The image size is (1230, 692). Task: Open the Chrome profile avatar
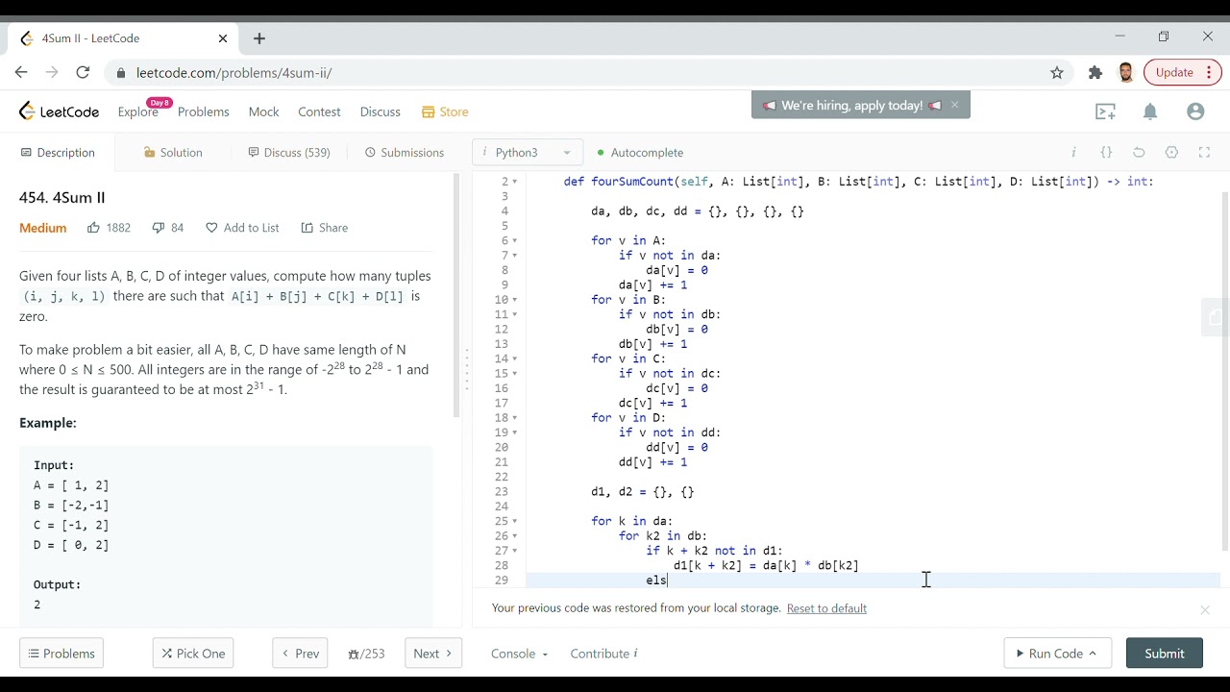(1126, 72)
